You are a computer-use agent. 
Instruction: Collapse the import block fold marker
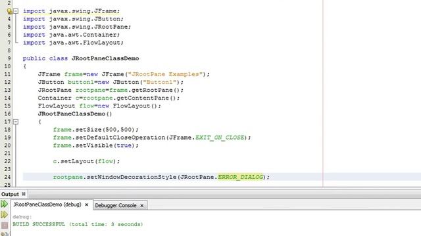[x=16, y=11]
